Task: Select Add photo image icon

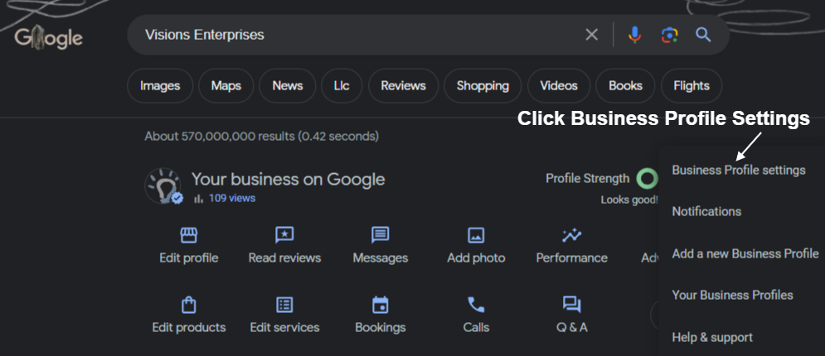Action: [x=476, y=235]
